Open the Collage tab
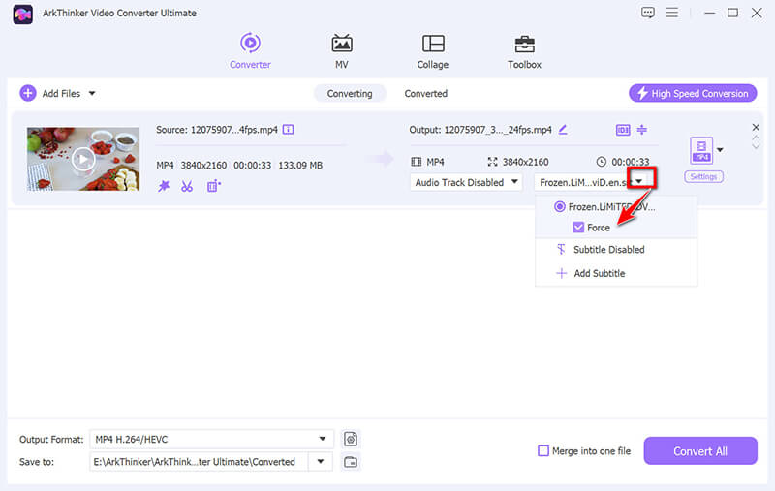The height and width of the screenshot is (491, 775). (432, 51)
